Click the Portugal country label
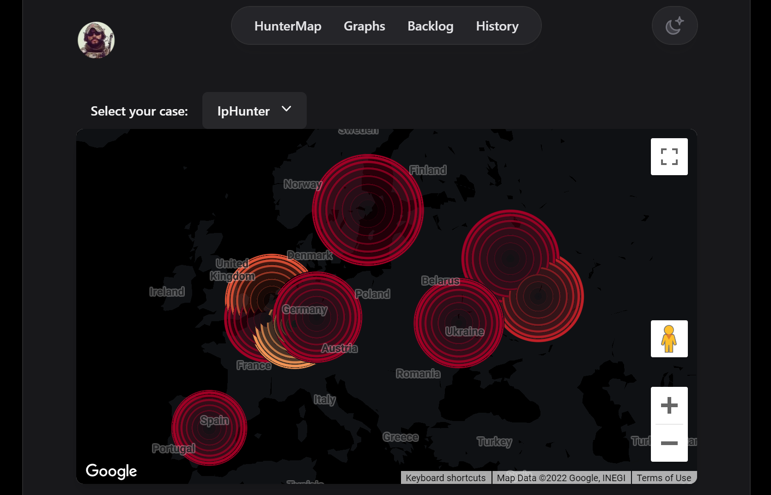 point(174,448)
